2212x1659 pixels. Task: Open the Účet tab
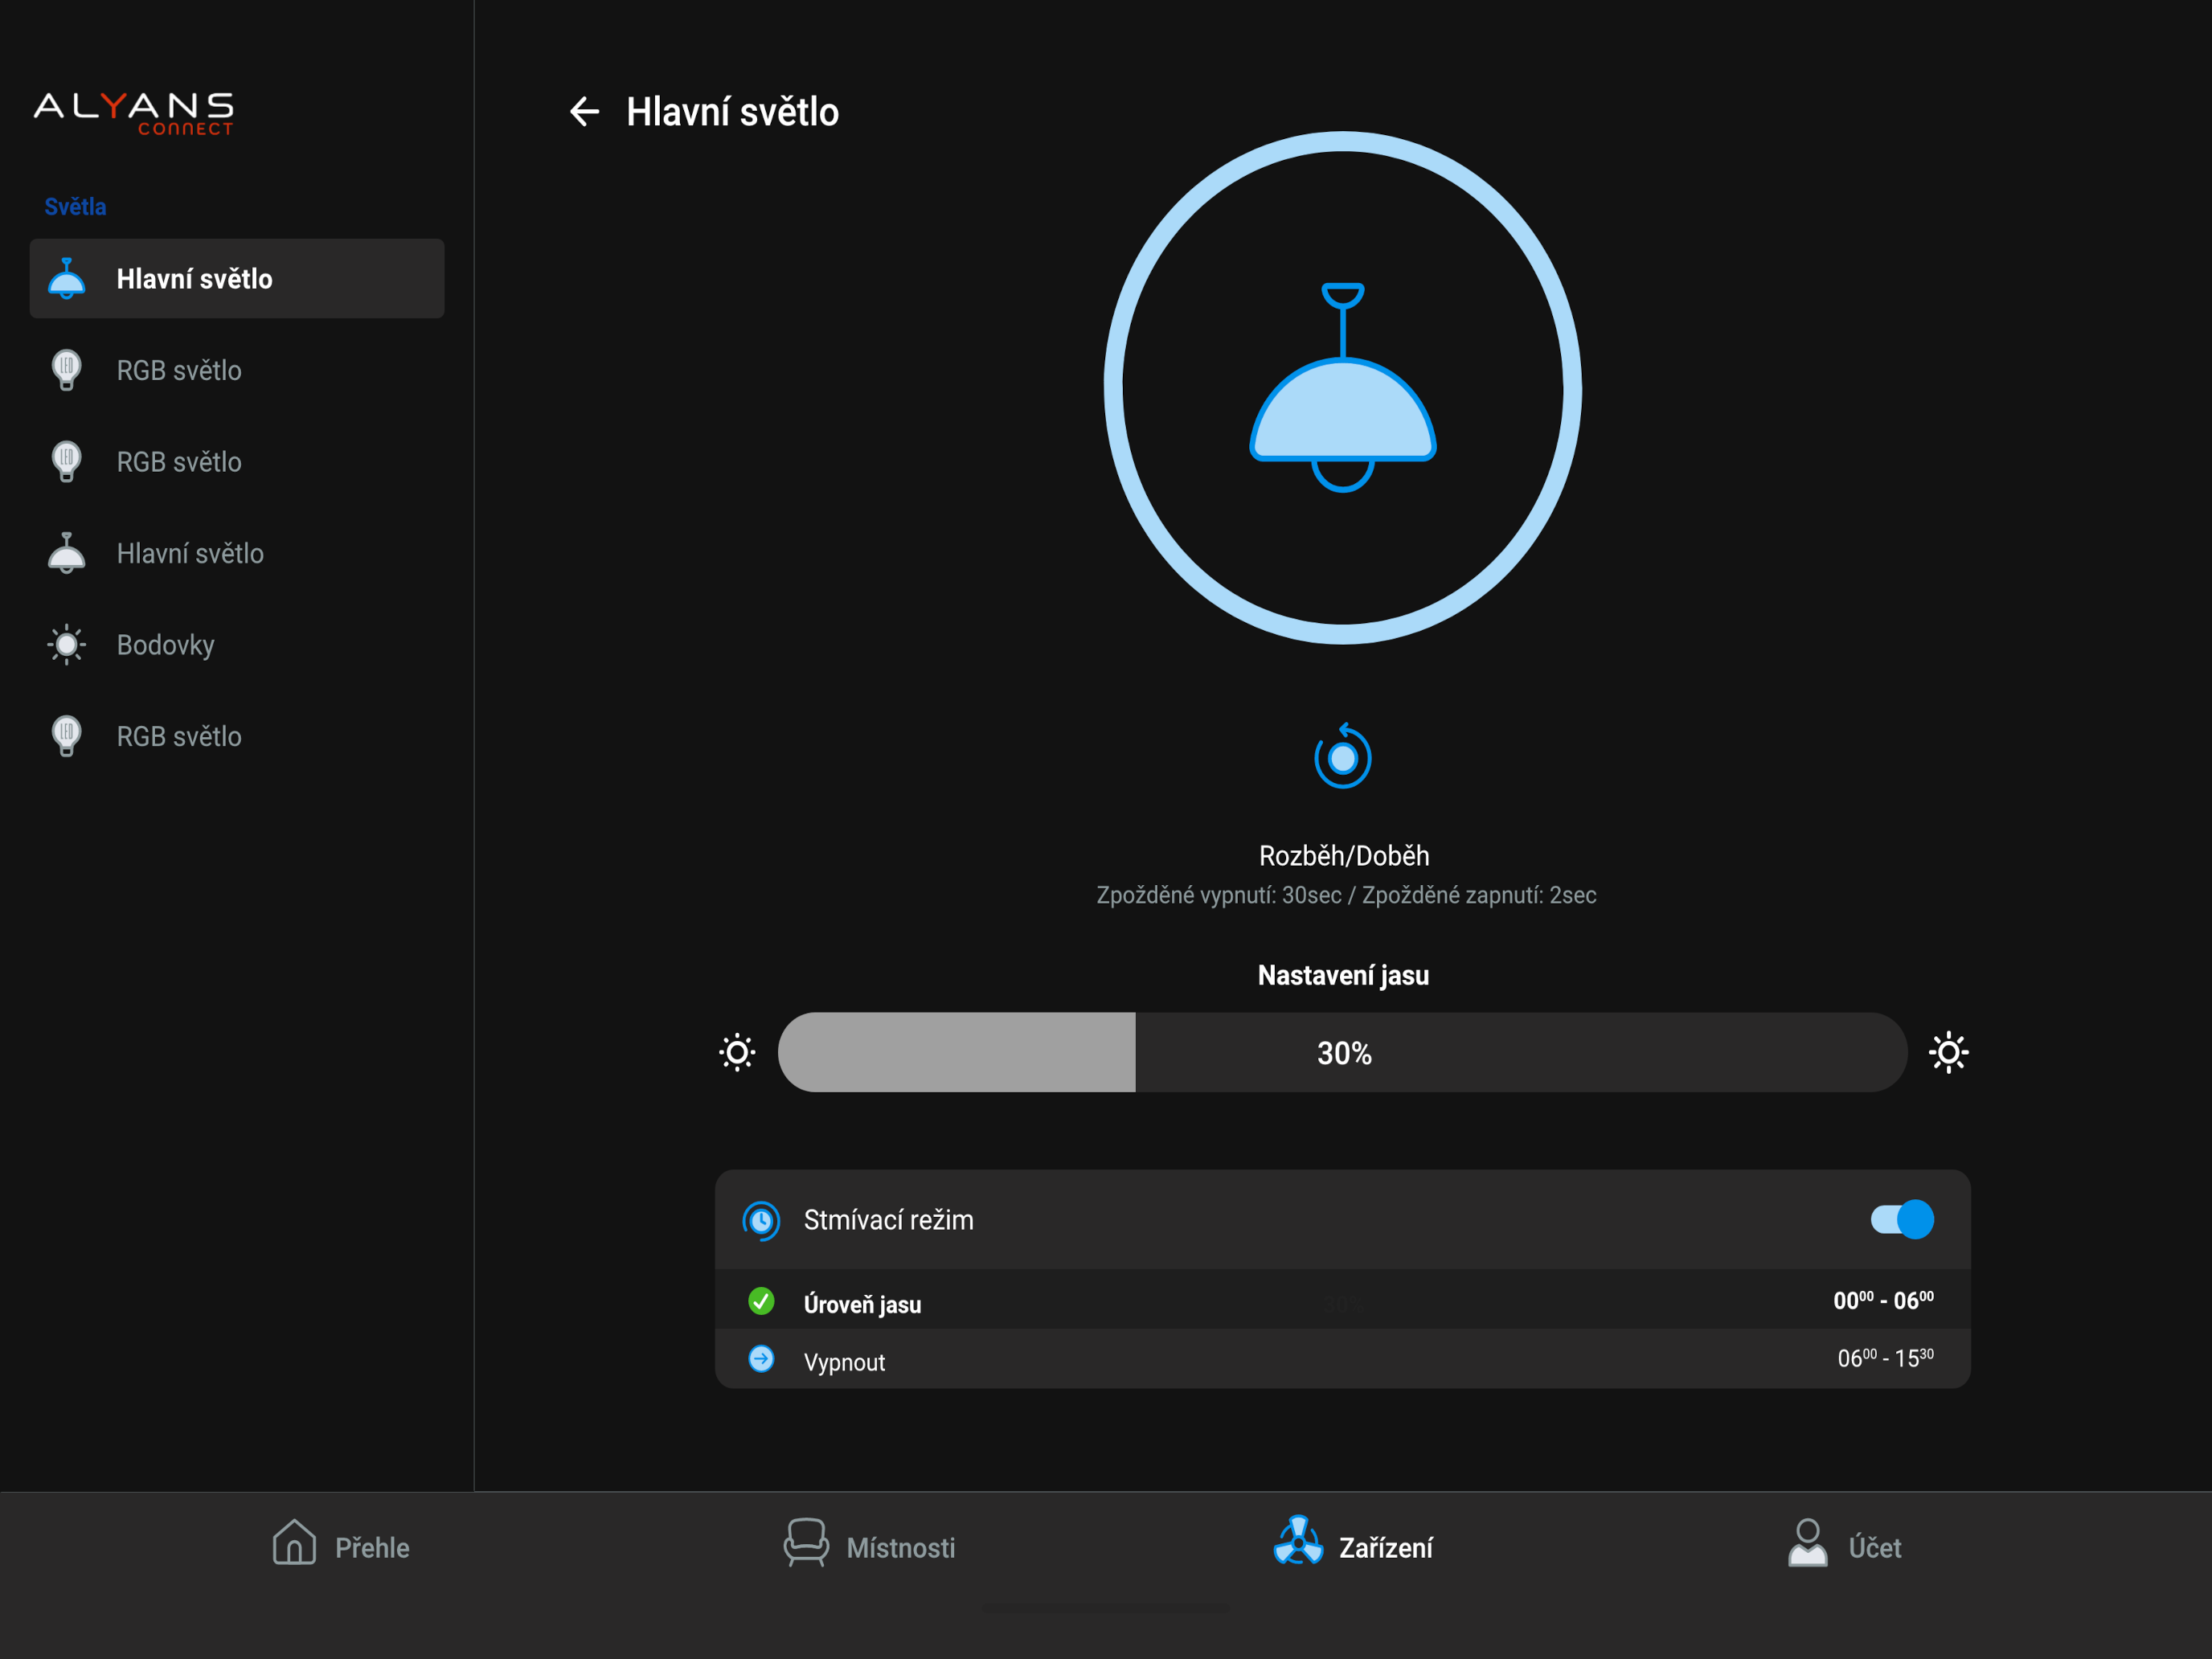click(1844, 1545)
